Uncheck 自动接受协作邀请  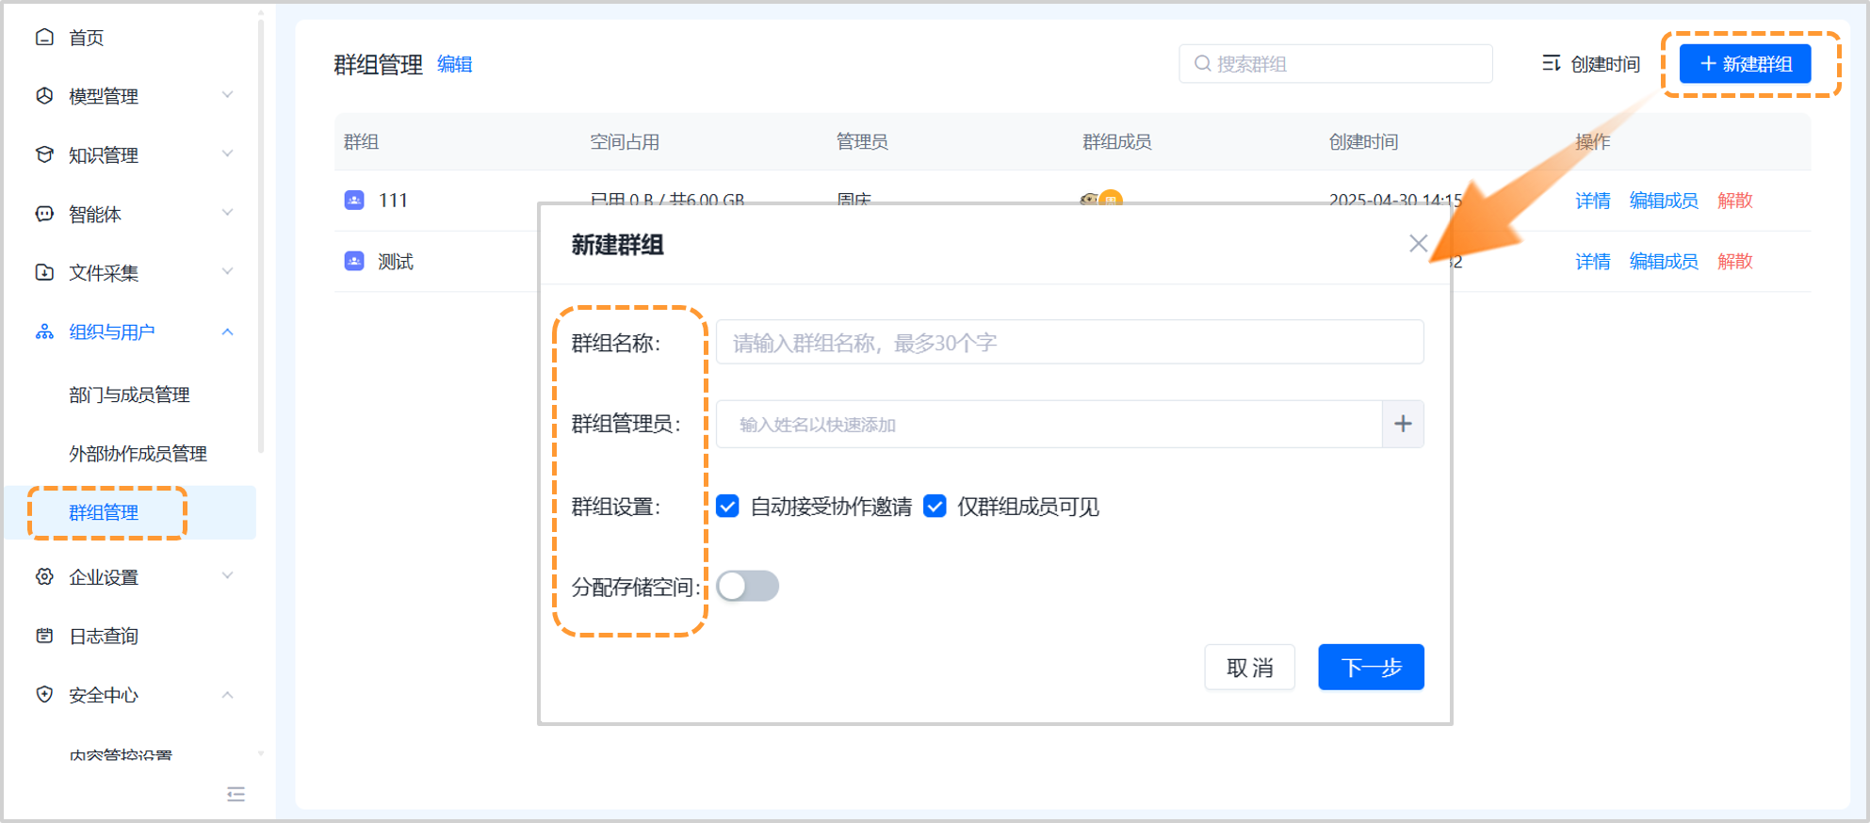(x=727, y=507)
